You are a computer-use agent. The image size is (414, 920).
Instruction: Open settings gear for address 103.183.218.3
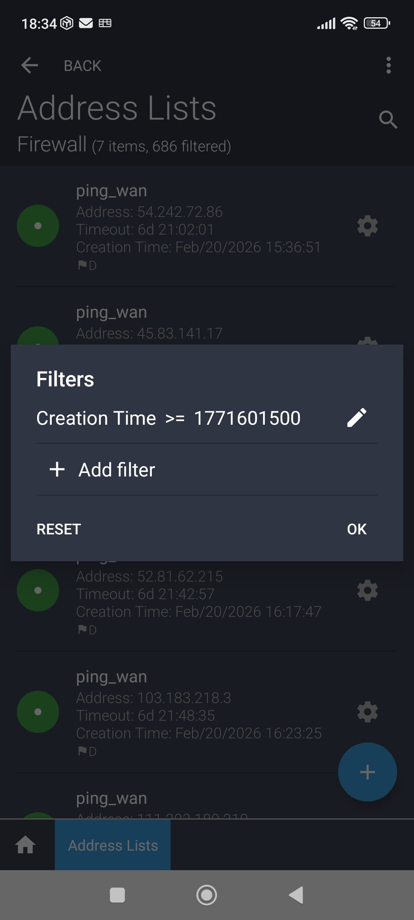coord(367,712)
